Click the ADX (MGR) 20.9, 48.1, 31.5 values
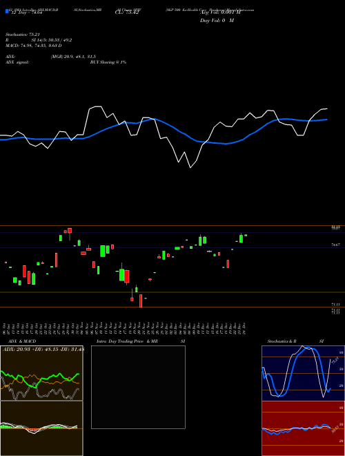This screenshot has width=345, height=456. (73, 57)
